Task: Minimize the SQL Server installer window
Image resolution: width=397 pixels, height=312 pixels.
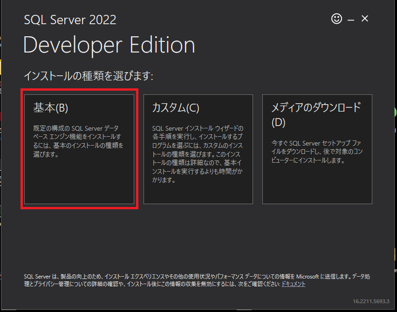Action: pos(350,19)
